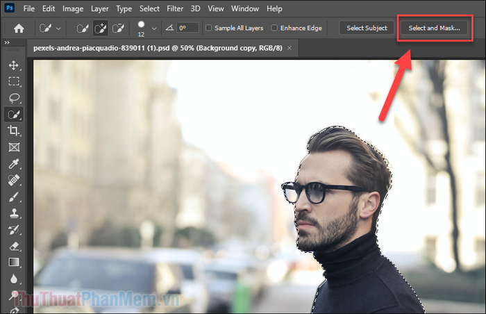Open the Help menu
The image size is (486, 314).
[274, 9]
